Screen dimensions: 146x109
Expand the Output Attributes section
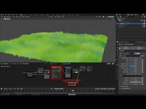click(x=125, y=87)
